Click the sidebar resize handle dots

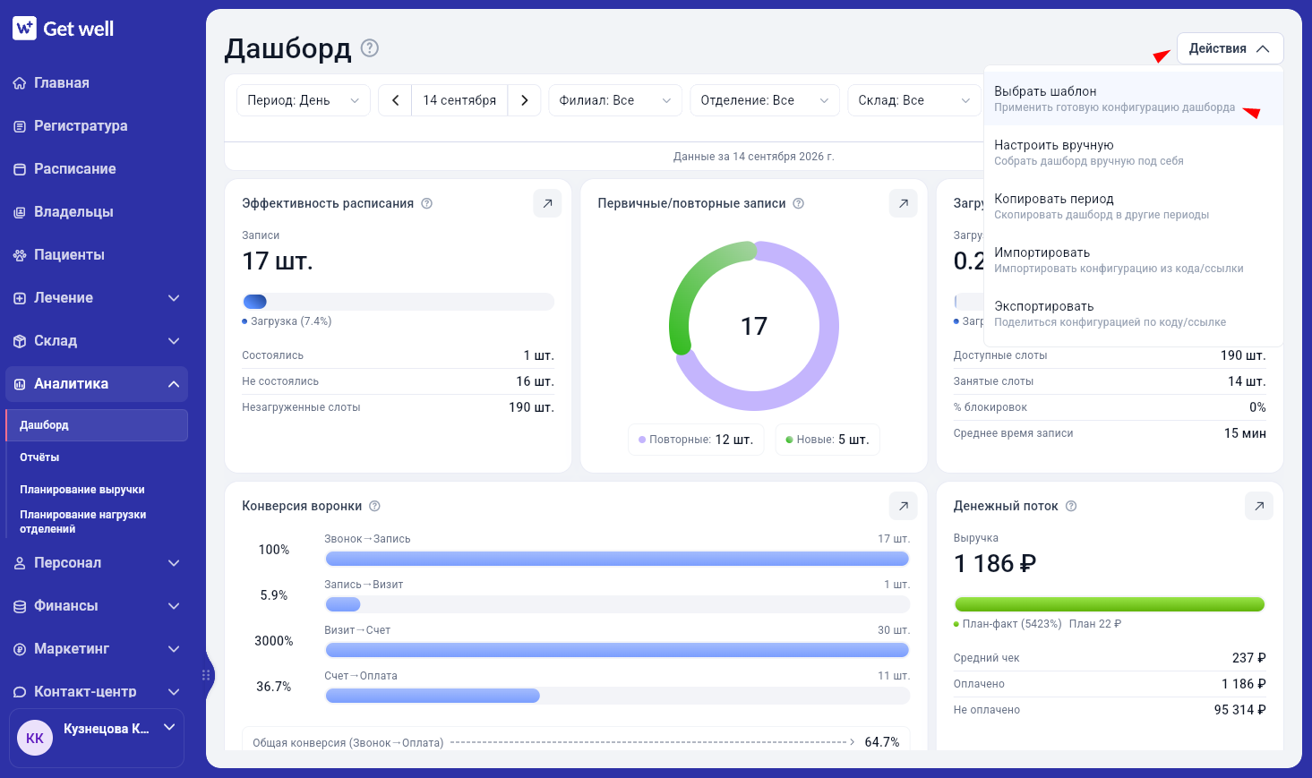pyautogui.click(x=206, y=675)
